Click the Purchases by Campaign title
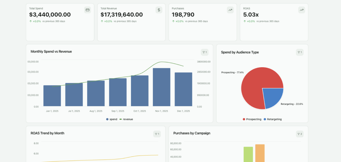 point(192,133)
